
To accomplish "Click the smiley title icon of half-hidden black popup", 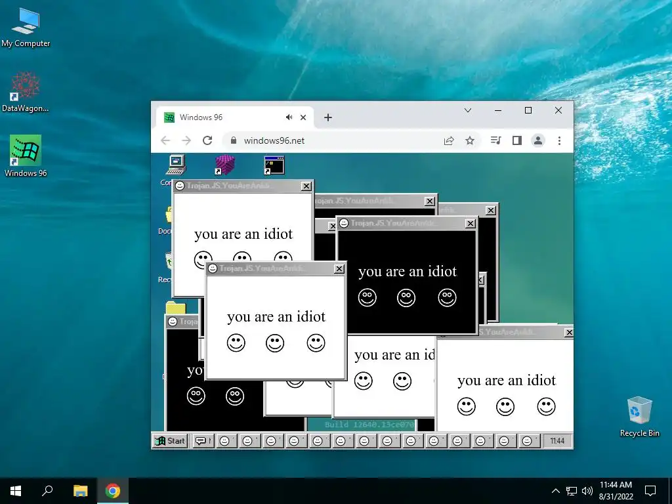I will pyautogui.click(x=173, y=322).
